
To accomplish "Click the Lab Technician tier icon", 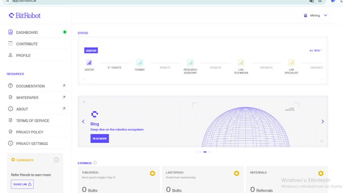I will 241,63.
